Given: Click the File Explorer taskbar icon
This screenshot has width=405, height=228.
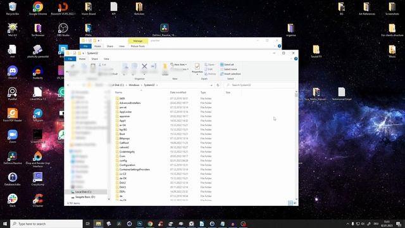Looking at the screenshot, I should [x=99, y=224].
